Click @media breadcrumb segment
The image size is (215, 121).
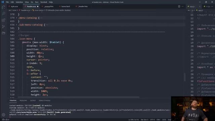coord(59,10)
